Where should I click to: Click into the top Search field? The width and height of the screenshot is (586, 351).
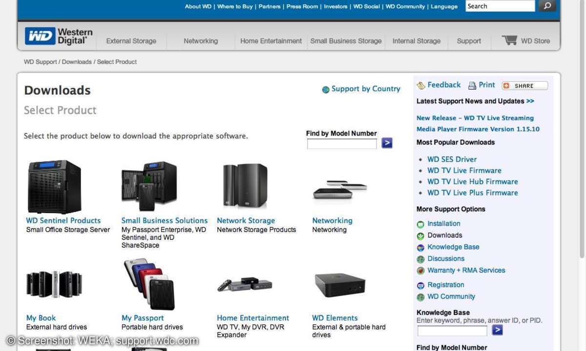(500, 6)
